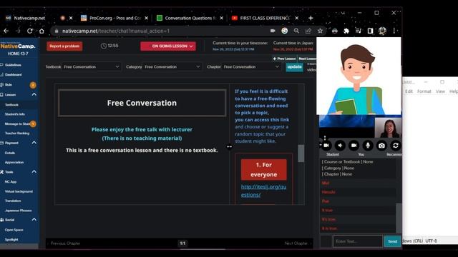This screenshot has height=257, width=458.
Task: Open Guidelines in the sidebar
Action: (x=13, y=65)
